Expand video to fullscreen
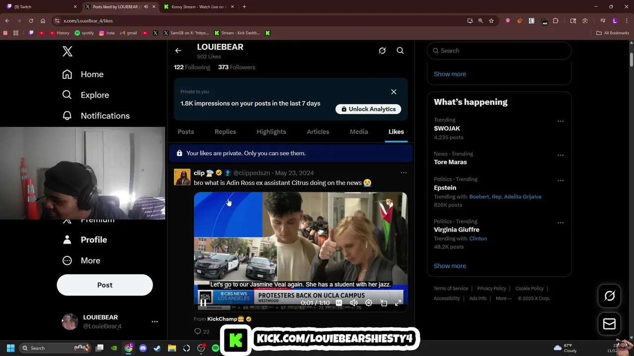Viewport: 634px width, 356px height. pyautogui.click(x=398, y=303)
